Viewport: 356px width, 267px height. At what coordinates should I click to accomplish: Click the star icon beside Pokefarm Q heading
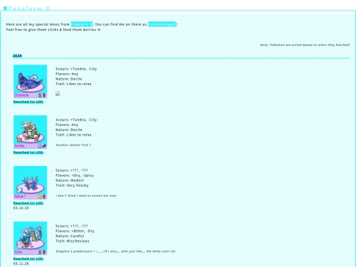tap(5, 8)
